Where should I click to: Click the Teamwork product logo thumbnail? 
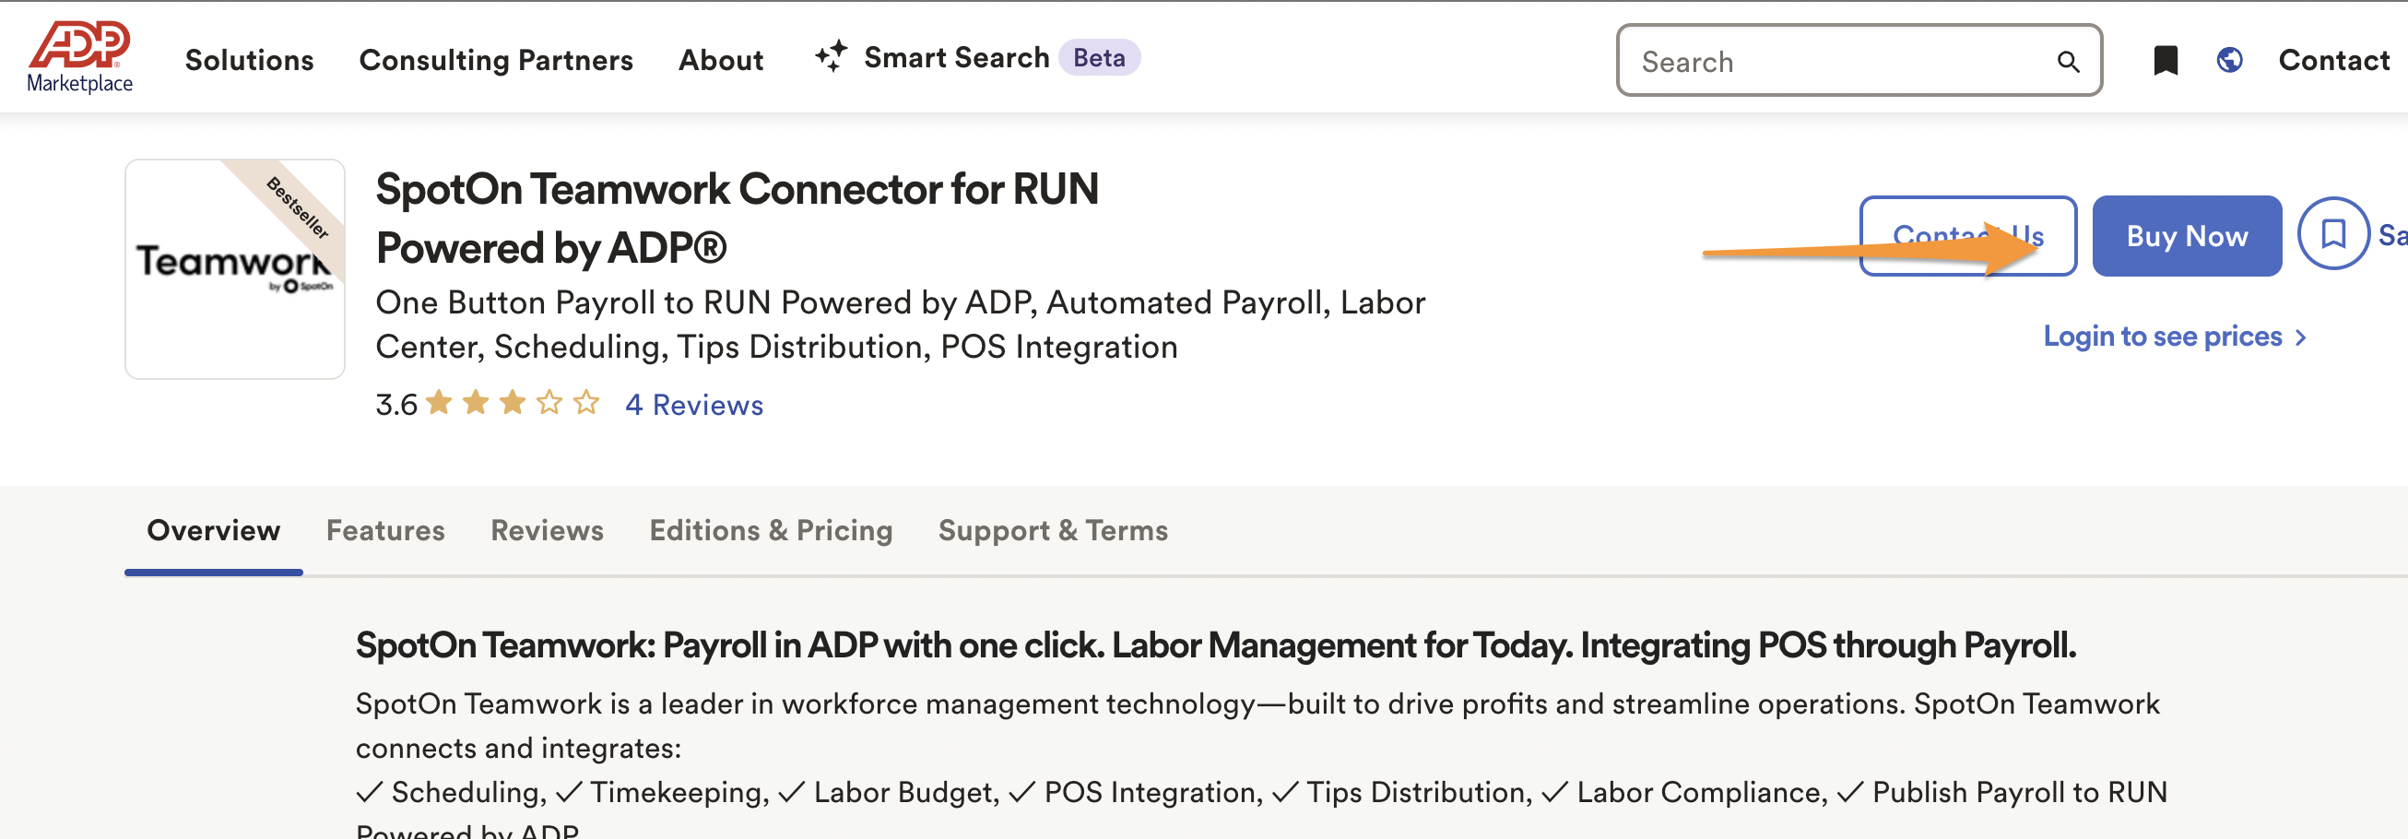[x=235, y=268]
